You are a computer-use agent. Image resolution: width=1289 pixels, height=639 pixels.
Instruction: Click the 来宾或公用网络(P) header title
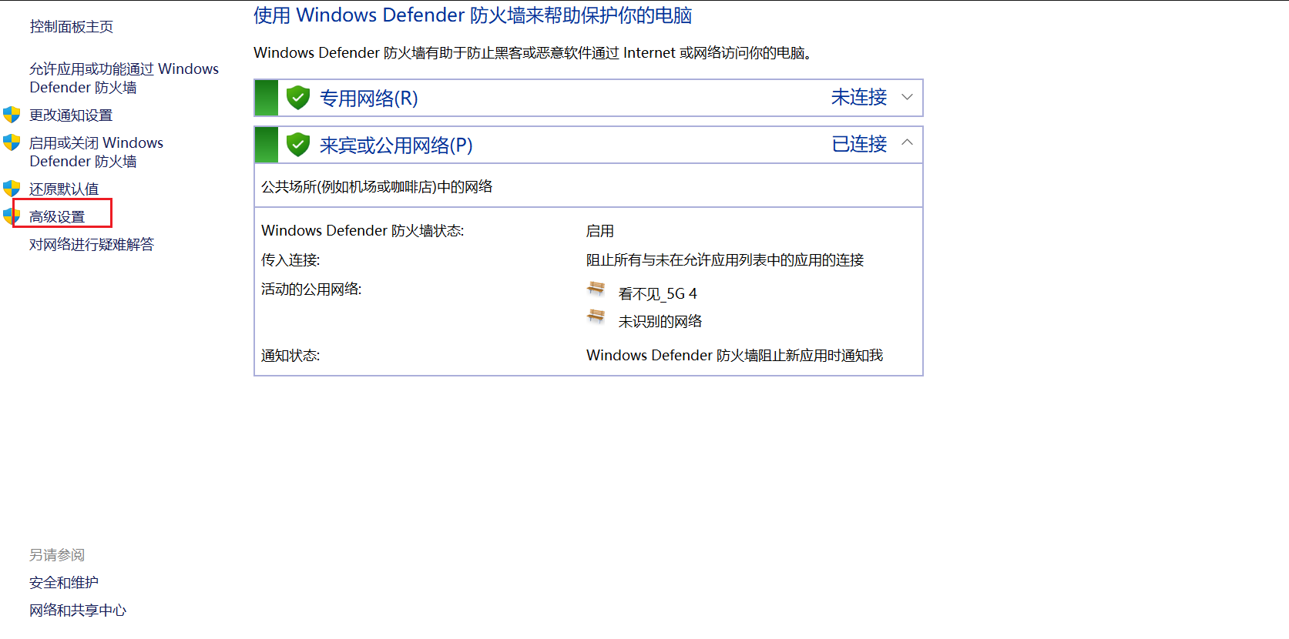[x=396, y=146]
